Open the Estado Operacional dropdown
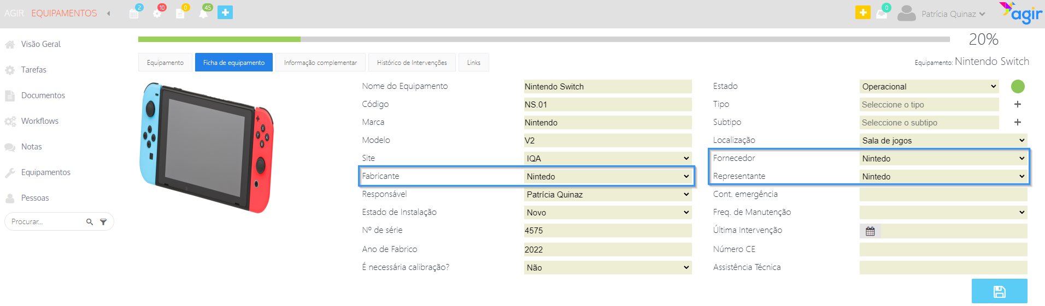This screenshot has height=306, width=1045. click(x=929, y=86)
